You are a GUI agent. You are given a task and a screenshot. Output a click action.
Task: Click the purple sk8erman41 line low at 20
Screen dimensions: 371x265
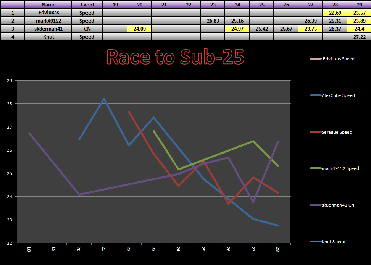(79, 194)
